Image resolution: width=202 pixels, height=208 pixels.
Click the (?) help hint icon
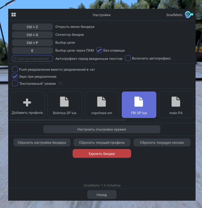60,84
